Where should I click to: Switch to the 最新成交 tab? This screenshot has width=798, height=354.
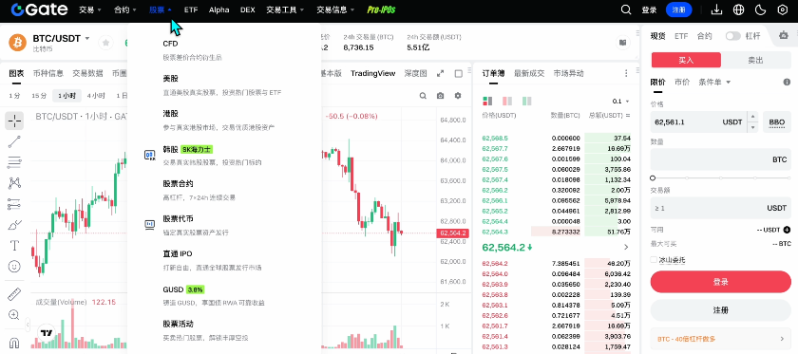click(x=529, y=73)
